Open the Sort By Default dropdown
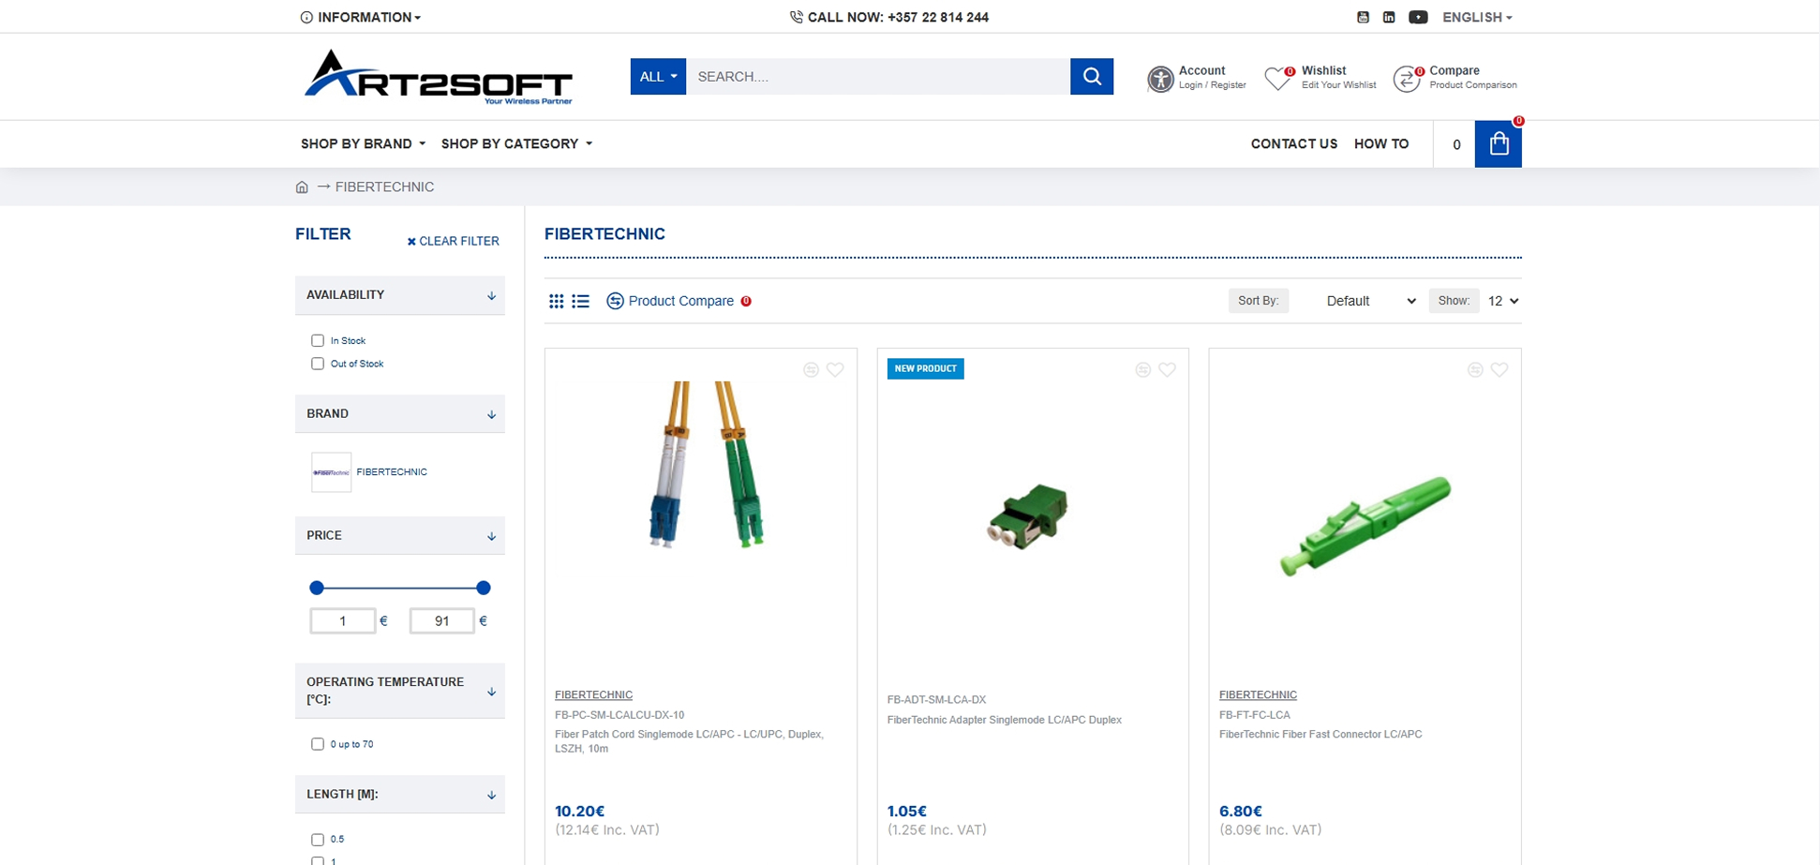The width and height of the screenshot is (1820, 865). (1371, 301)
